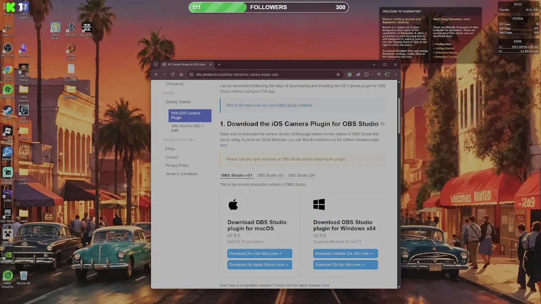
Task: Open With NewTek NDI + WiFi guide
Action: 187,128
